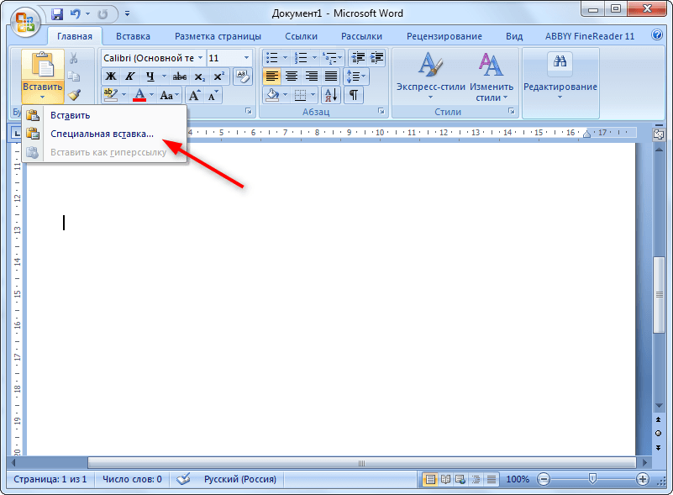The image size is (673, 495).
Task: Click the Format Painter brush icon
Action: 74,95
